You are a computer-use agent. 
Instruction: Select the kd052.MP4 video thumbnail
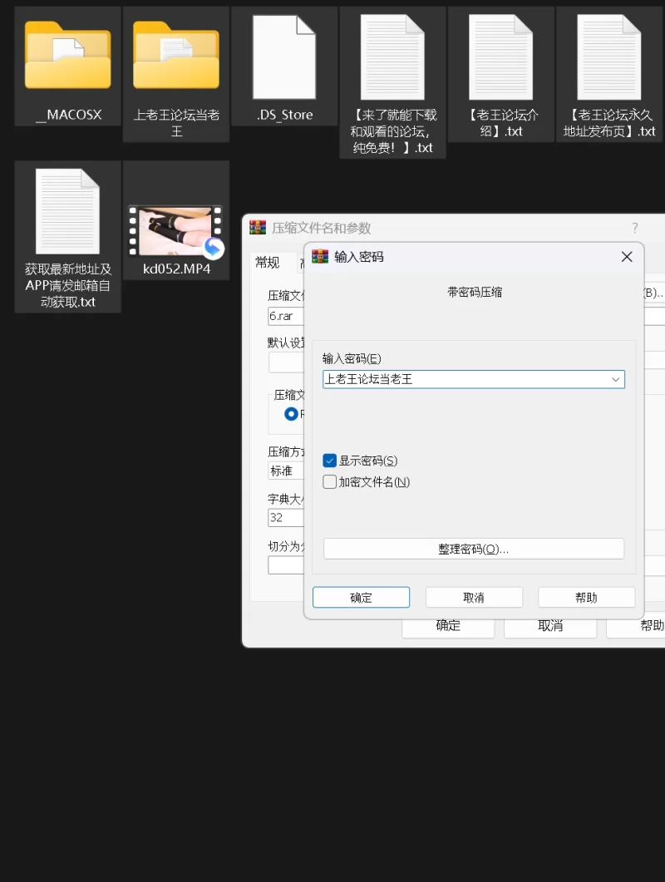[175, 232]
